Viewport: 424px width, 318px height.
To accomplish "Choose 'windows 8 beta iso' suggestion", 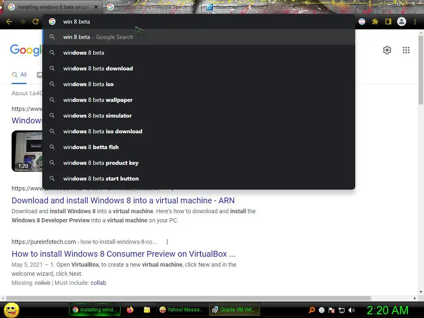I will [199, 84].
